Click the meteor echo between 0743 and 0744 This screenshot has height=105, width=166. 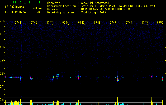click(58, 76)
